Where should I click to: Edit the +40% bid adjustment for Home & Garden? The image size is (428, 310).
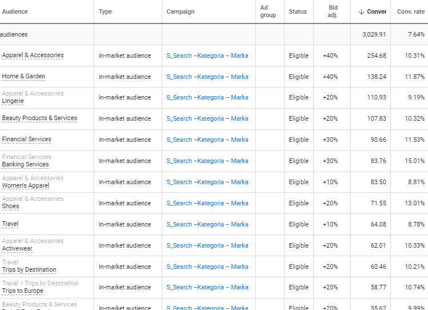[330, 77]
